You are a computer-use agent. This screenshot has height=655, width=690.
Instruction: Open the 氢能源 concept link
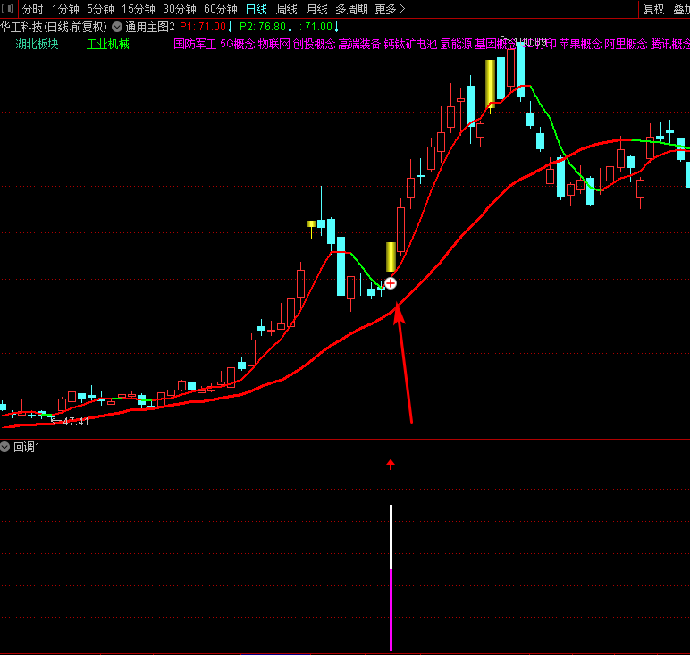tap(456, 44)
